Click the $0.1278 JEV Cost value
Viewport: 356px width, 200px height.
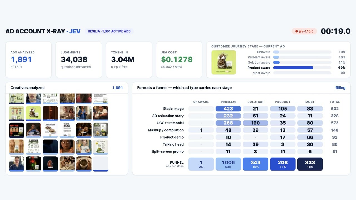coord(177,59)
